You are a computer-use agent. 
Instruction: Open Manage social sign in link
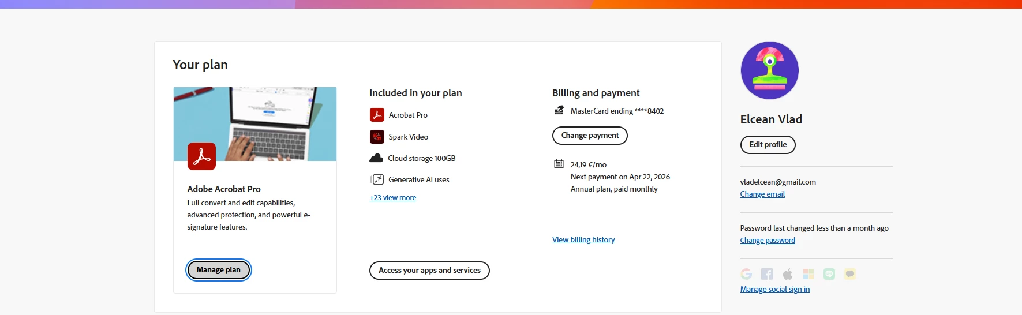coord(775,290)
